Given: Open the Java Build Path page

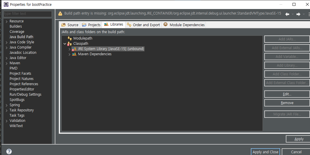Looking at the screenshot, I should (21, 37).
